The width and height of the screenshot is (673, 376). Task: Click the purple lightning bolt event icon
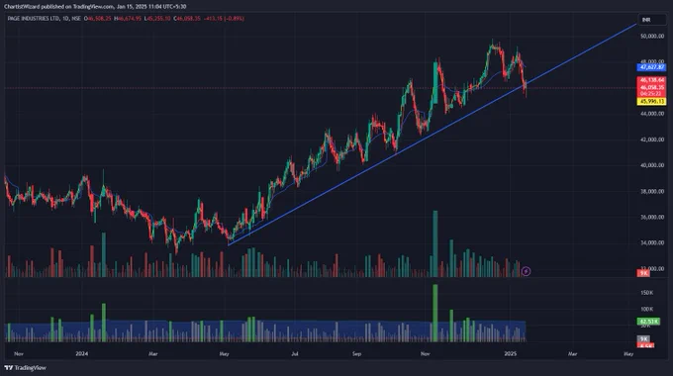click(x=526, y=271)
